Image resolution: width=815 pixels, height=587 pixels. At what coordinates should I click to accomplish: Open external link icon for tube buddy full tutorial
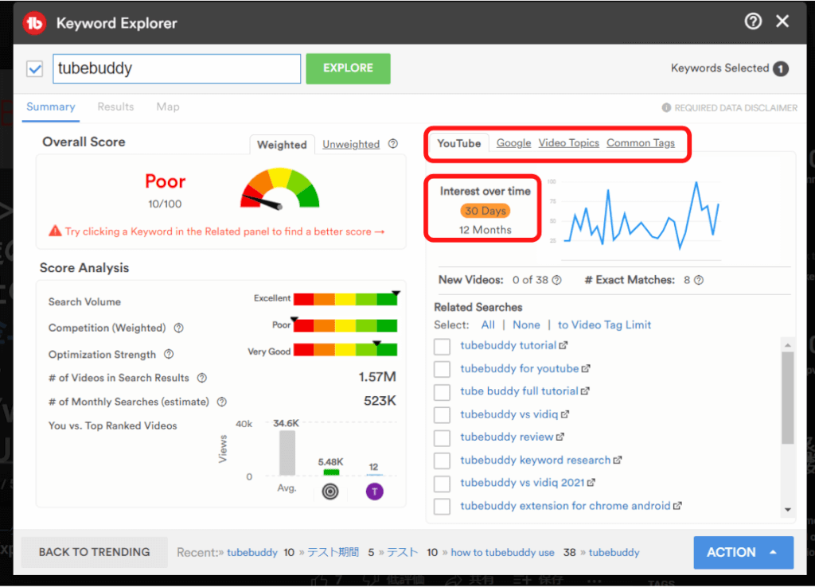click(585, 391)
